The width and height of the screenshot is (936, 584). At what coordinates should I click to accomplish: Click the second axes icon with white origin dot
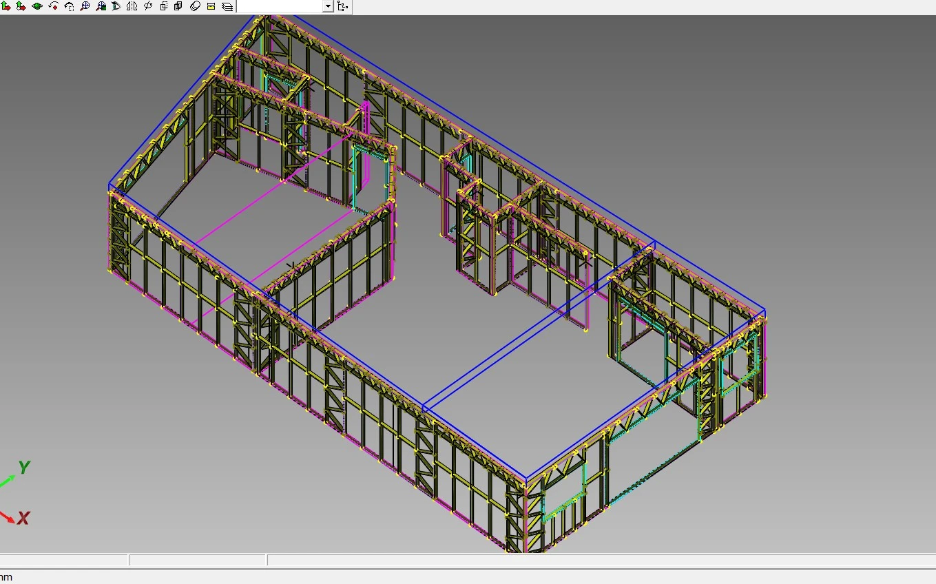click(21, 6)
